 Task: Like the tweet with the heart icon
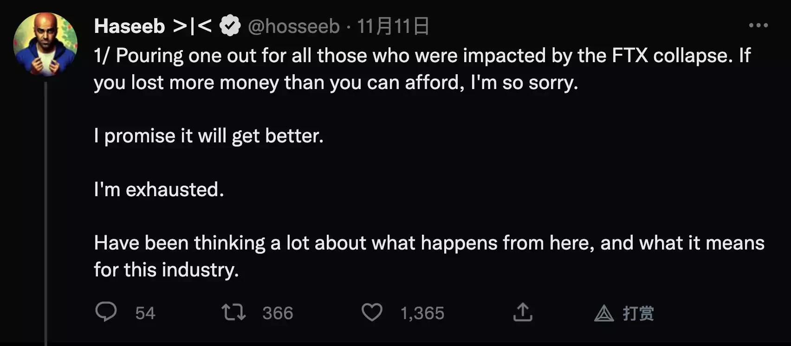pyautogui.click(x=372, y=312)
